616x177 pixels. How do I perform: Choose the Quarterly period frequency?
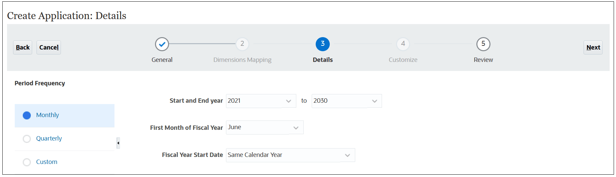pyautogui.click(x=27, y=139)
